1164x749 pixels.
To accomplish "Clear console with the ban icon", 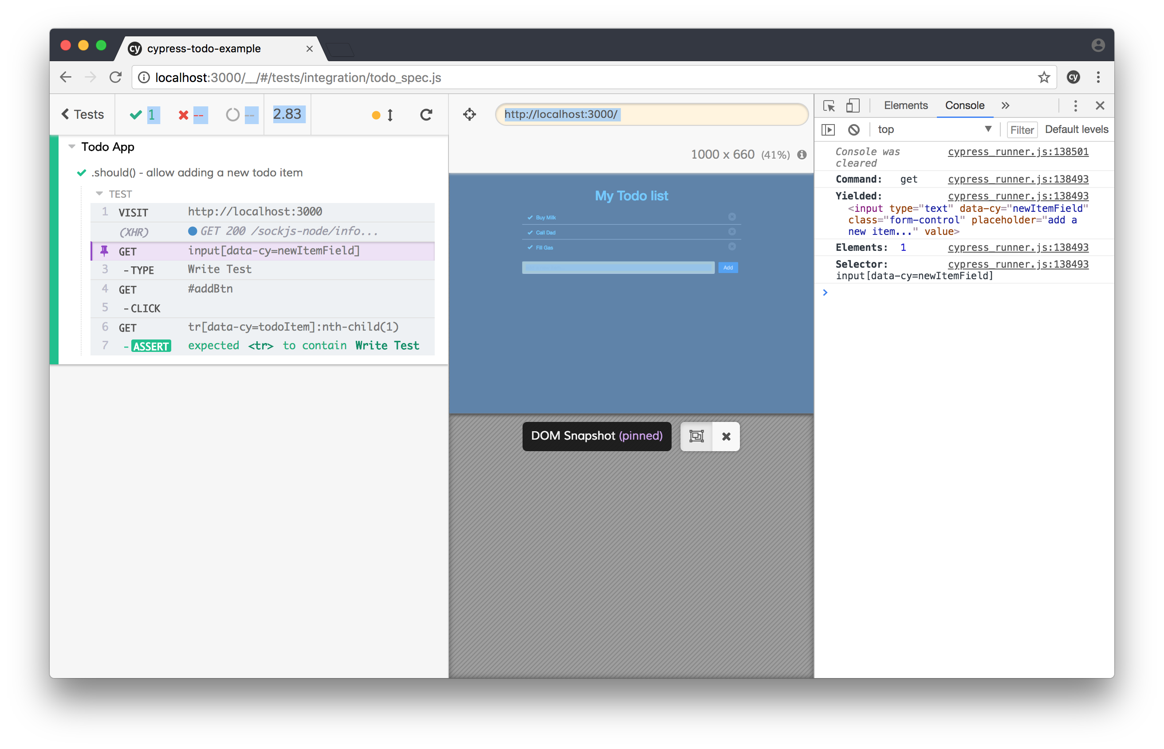I will tap(853, 129).
